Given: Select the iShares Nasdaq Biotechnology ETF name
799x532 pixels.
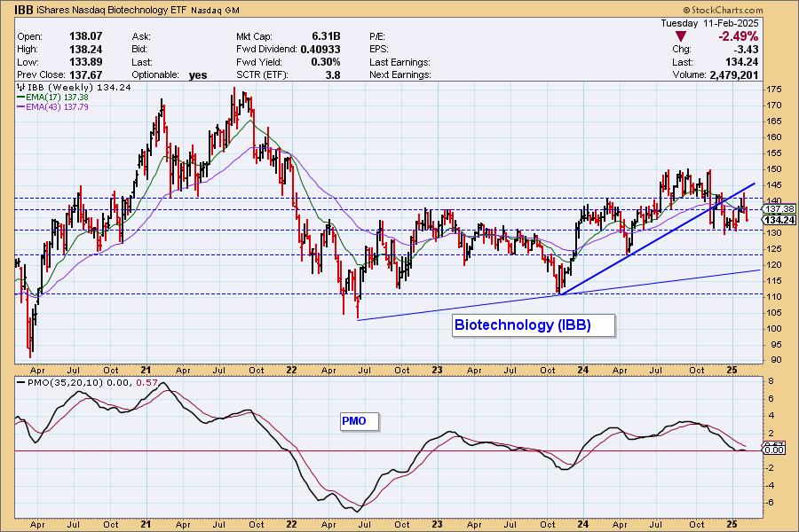Looking at the screenshot, I should click(x=113, y=10).
